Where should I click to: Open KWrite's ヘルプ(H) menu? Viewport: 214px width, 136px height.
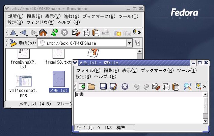(105, 76)
